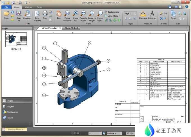The width and height of the screenshot is (191, 137).
Task: Click the Zoom Window tool
Action: (x=67, y=15)
